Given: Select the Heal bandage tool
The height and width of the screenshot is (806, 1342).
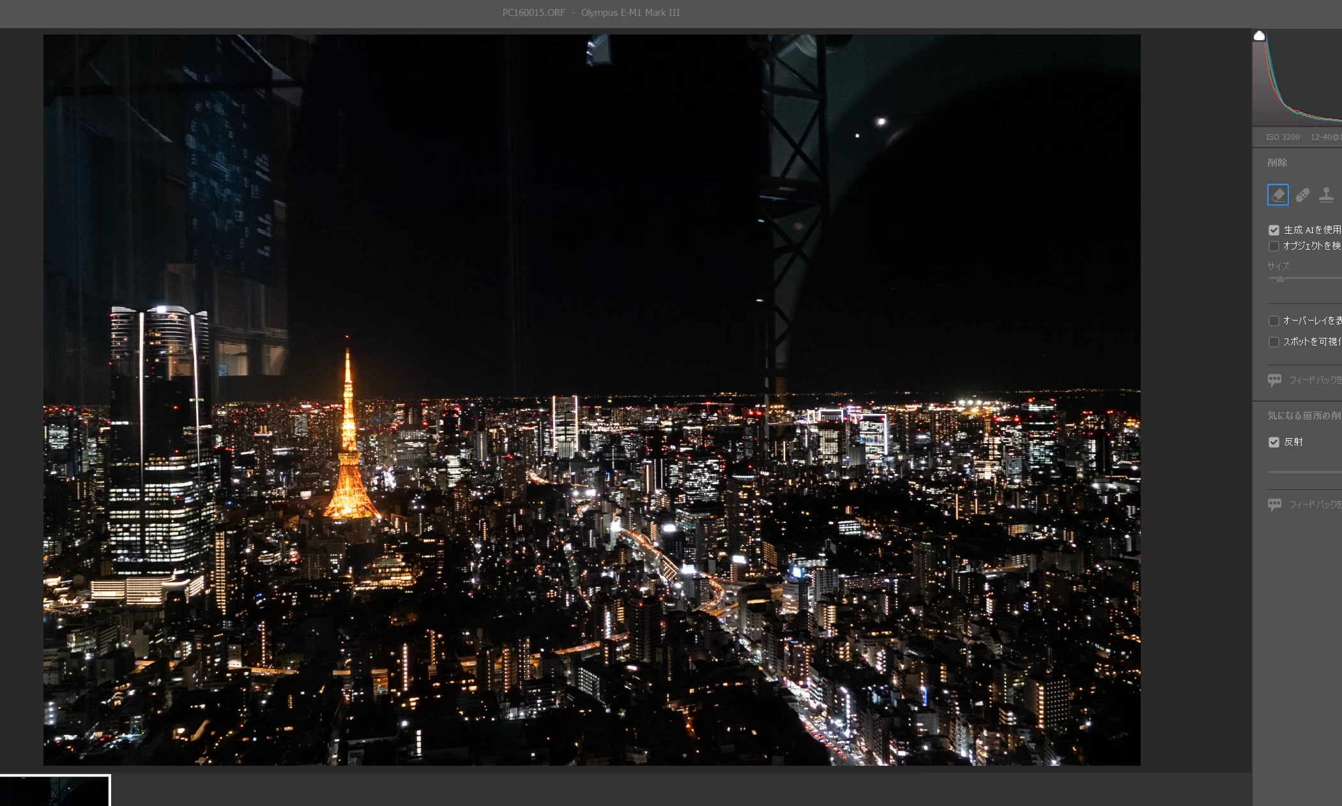Looking at the screenshot, I should point(1302,195).
